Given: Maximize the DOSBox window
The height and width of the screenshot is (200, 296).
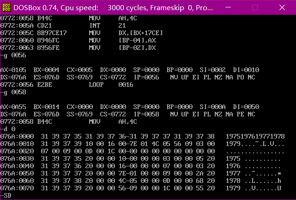Looking at the screenshot, I should (x=255, y=7).
